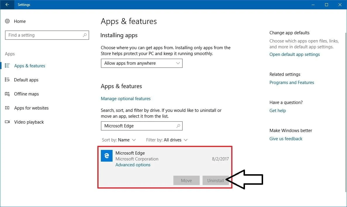Image resolution: width=347 pixels, height=207 pixels.
Task: Open Manage optional features
Action: tap(126, 99)
